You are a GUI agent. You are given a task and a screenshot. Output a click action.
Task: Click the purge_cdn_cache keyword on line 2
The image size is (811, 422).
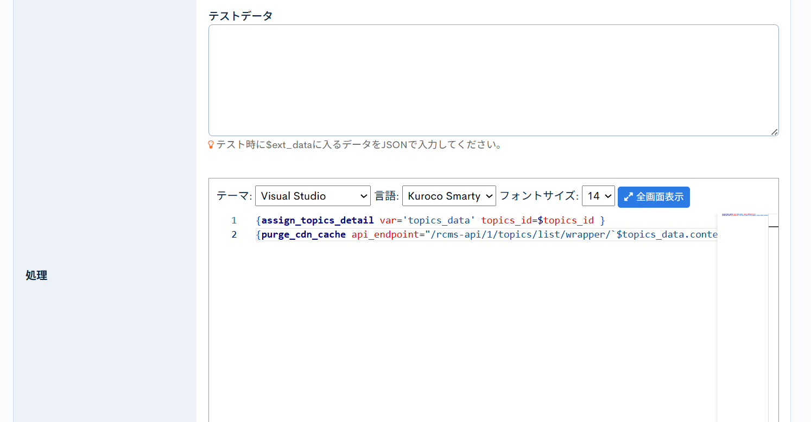303,235
